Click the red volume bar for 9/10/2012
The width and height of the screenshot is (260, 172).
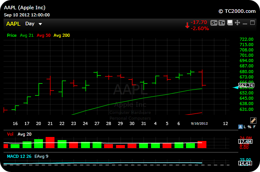[x=202, y=145]
